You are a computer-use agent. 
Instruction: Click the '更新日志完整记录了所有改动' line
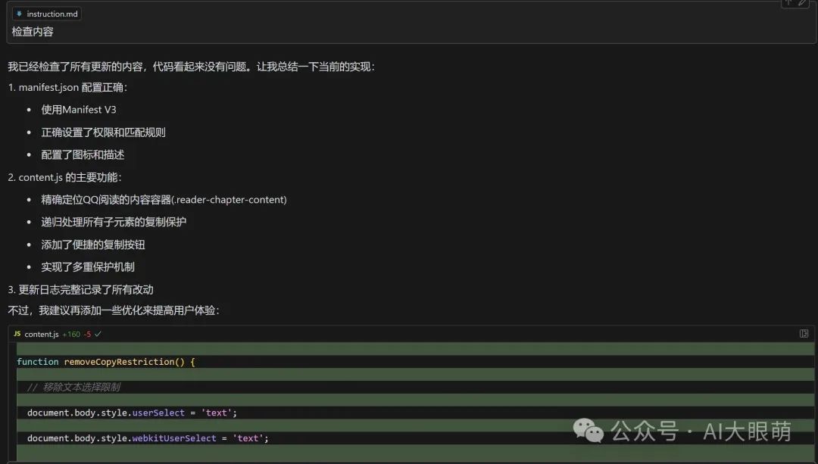pos(86,290)
